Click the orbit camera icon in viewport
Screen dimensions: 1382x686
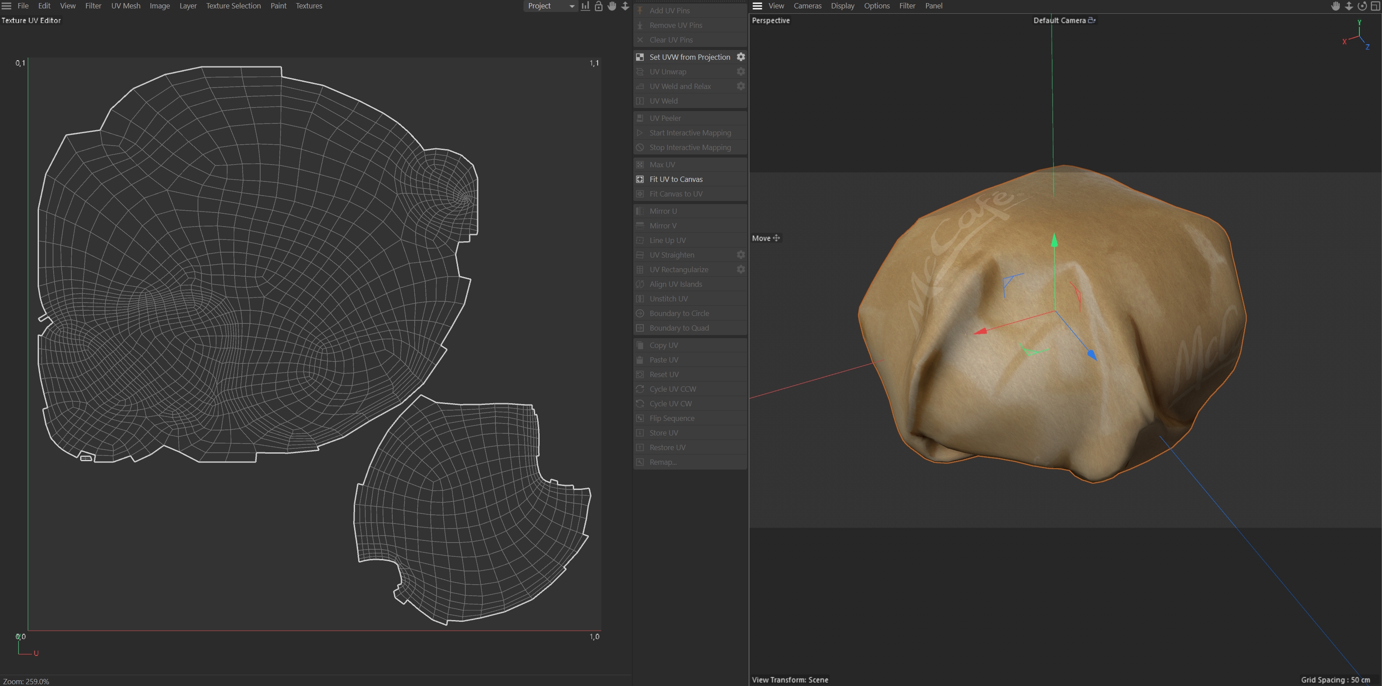tap(1362, 6)
